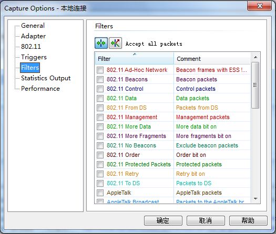Open the General options page
This screenshot has height=234, width=276.
pyautogui.click(x=33, y=26)
